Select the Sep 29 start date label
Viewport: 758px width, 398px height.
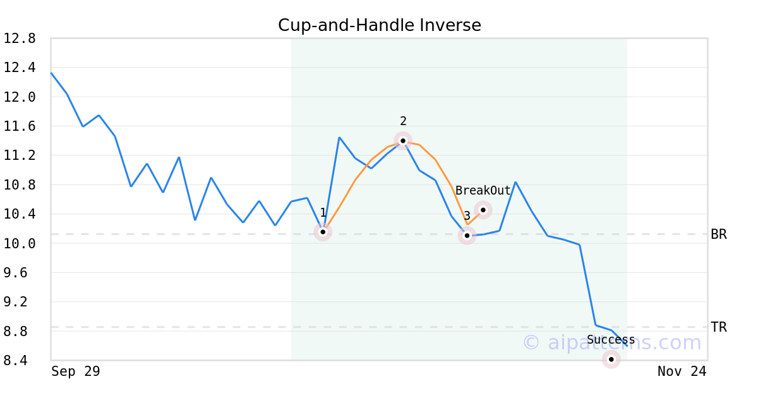click(x=76, y=371)
